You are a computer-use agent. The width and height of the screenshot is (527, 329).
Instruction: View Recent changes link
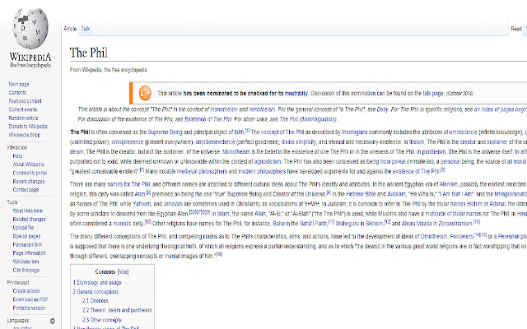pyautogui.click(x=29, y=181)
